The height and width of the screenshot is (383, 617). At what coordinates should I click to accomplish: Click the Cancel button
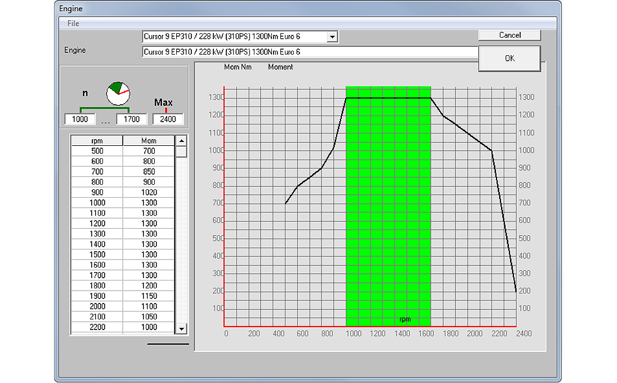(x=509, y=35)
